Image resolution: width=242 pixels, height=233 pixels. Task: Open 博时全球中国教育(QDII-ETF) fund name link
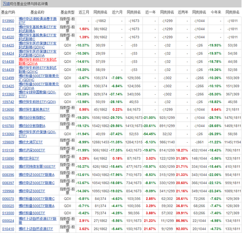pos(37,94)
